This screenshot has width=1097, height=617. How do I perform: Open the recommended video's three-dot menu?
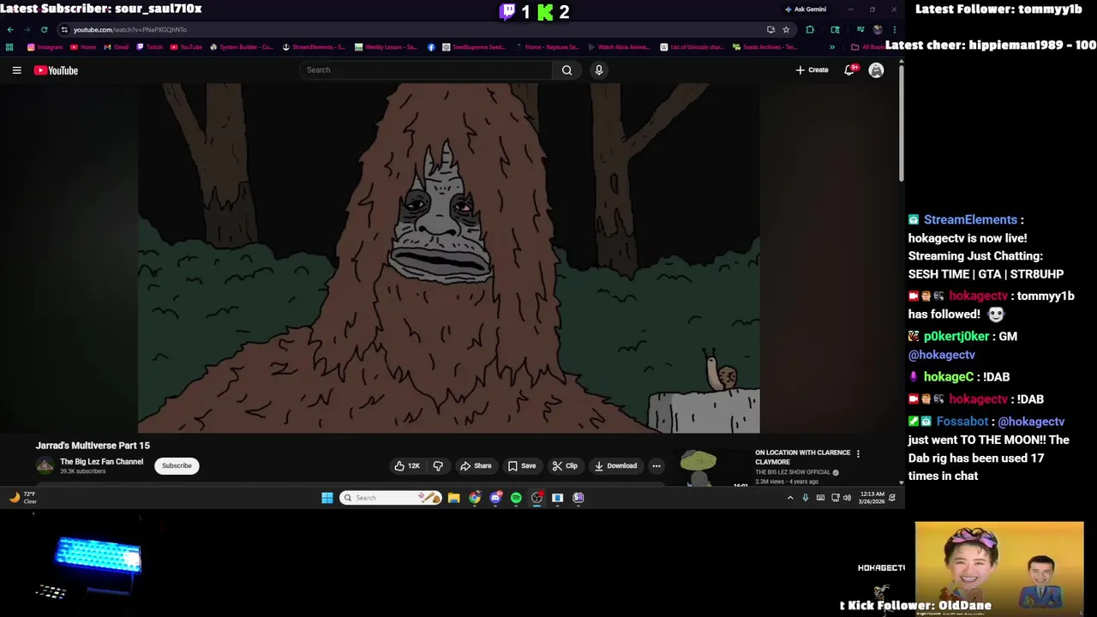pyautogui.click(x=858, y=454)
